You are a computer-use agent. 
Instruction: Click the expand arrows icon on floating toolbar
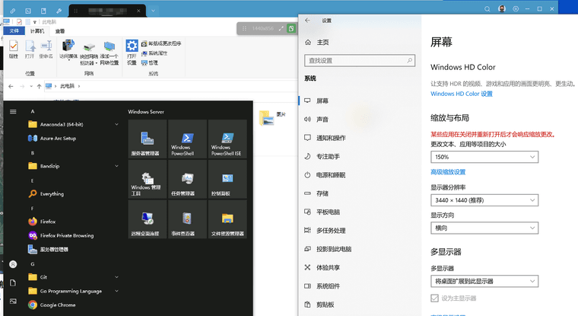coord(281,28)
